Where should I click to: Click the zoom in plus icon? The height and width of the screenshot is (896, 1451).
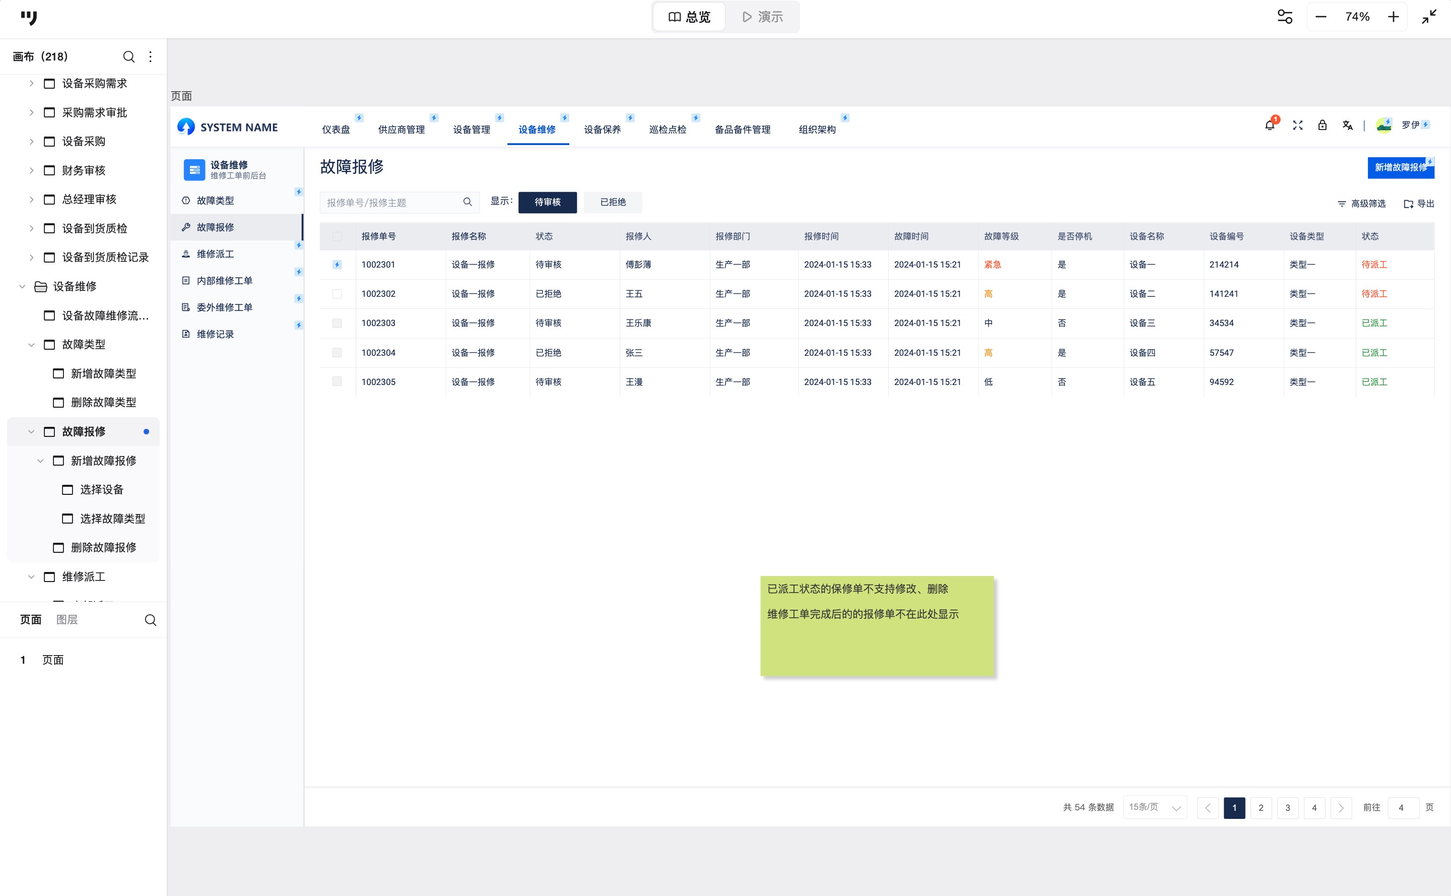coord(1394,17)
